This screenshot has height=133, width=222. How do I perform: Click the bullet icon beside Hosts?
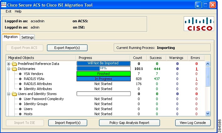[20, 114]
